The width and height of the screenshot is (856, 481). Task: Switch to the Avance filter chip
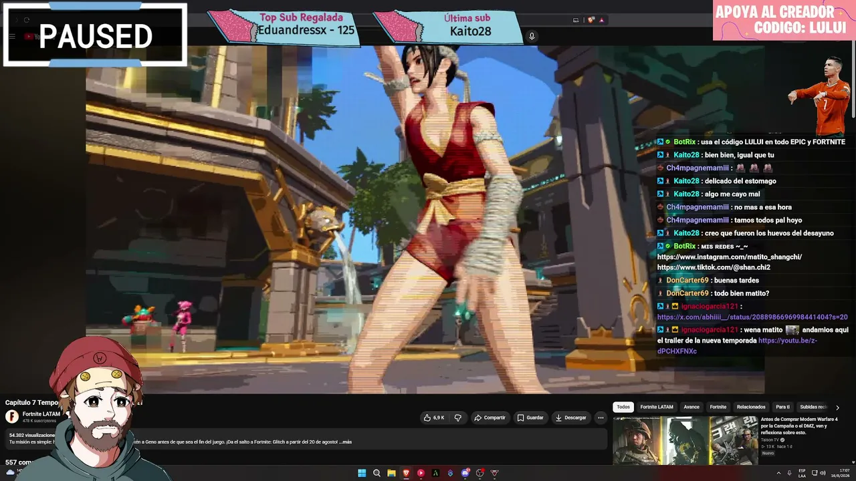691,407
